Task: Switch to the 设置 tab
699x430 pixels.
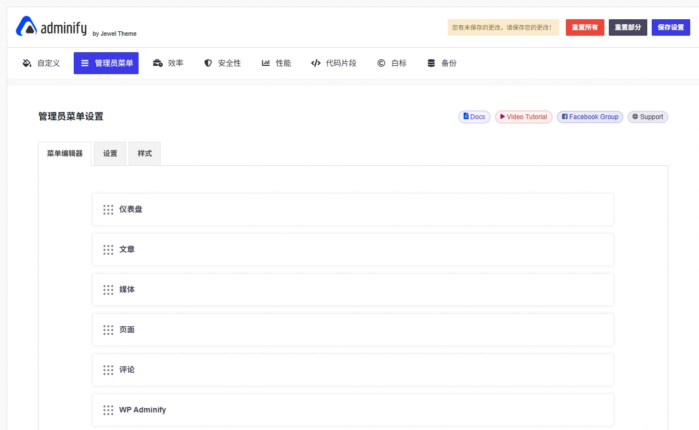Action: pyautogui.click(x=109, y=154)
